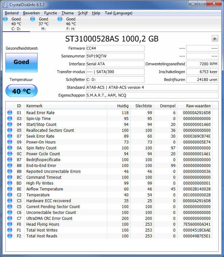Click the status orb for Power Cycle Count
Viewport: 224px width, 257px height.
click(x=10, y=154)
